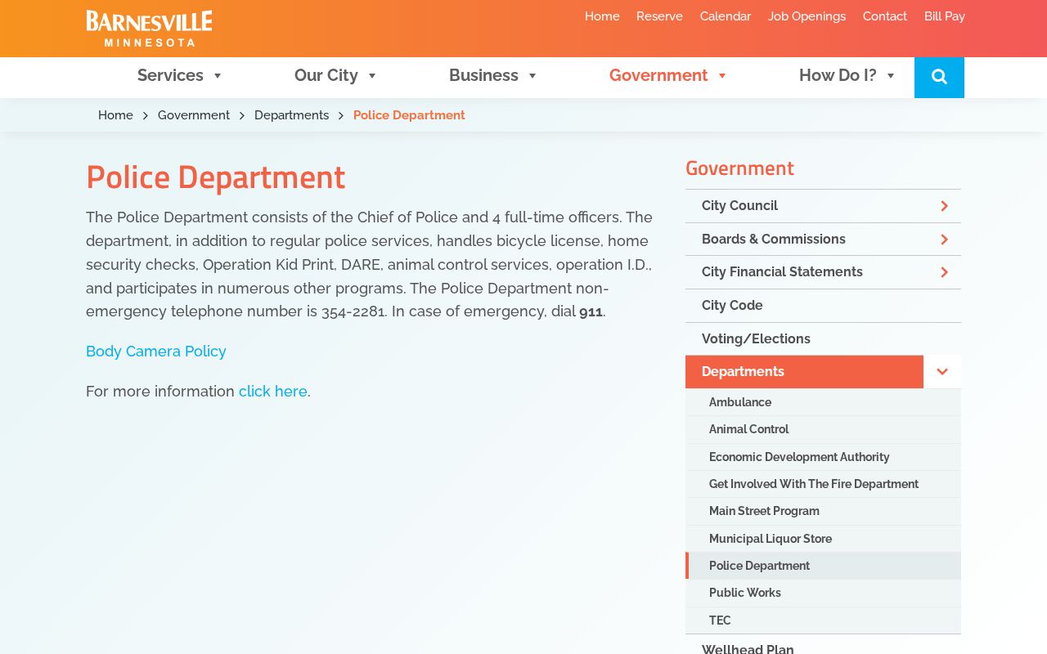Open the site search magnifier button

939,77
